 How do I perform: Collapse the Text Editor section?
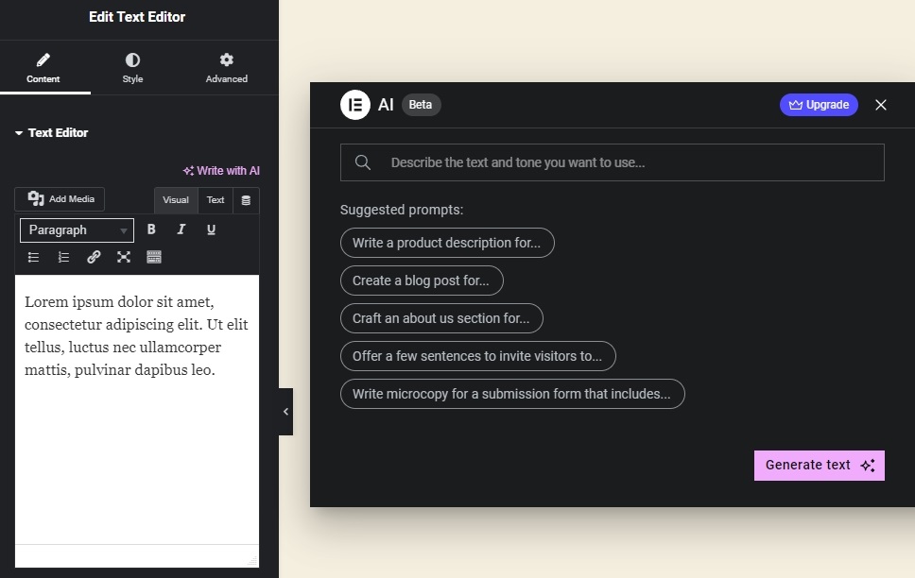(52, 133)
